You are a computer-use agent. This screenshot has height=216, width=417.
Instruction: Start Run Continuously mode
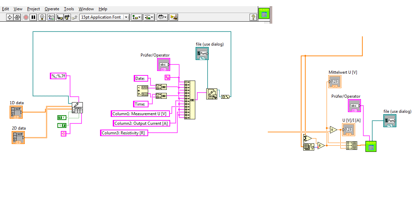(17, 17)
